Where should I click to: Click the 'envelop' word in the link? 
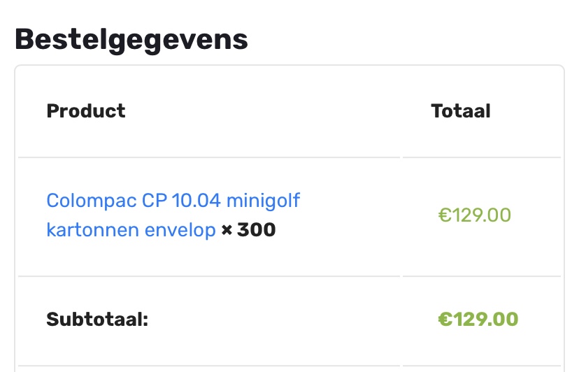point(180,231)
